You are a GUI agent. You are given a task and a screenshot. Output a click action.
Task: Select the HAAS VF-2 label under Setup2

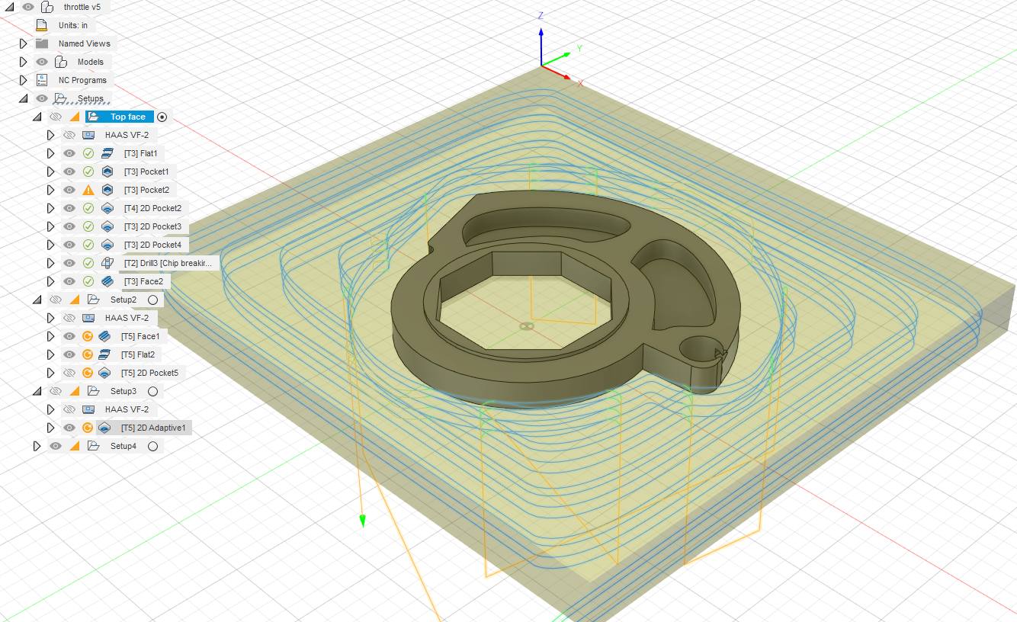[127, 318]
